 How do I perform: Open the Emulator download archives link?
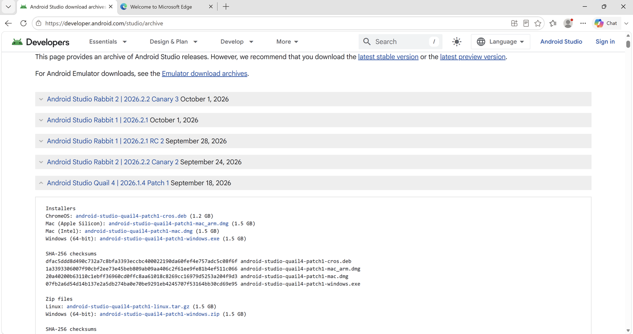(x=204, y=74)
